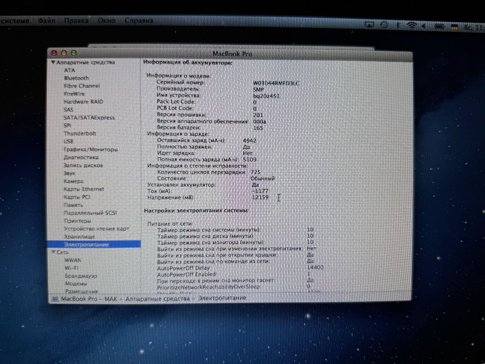Select Хранилище in the sidebar

click(x=80, y=236)
